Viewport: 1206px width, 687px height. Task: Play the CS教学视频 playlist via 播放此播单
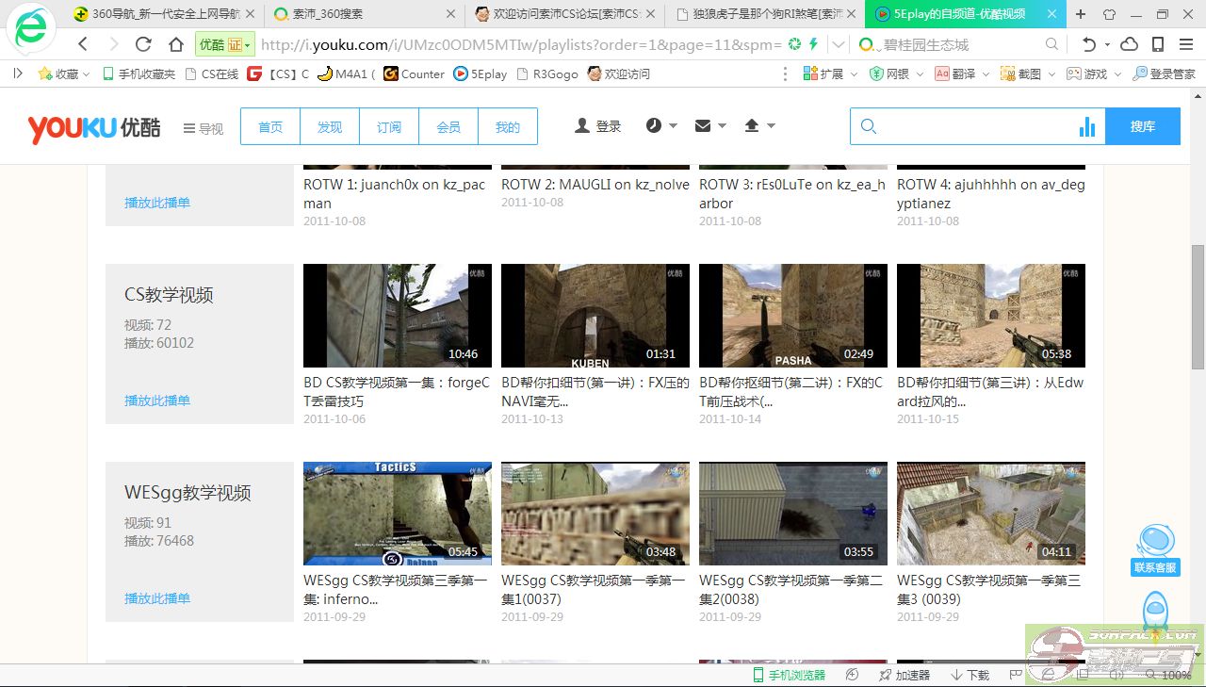(x=157, y=401)
